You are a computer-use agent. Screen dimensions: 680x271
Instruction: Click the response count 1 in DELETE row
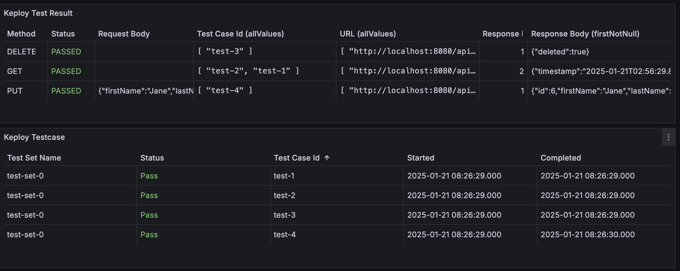522,52
